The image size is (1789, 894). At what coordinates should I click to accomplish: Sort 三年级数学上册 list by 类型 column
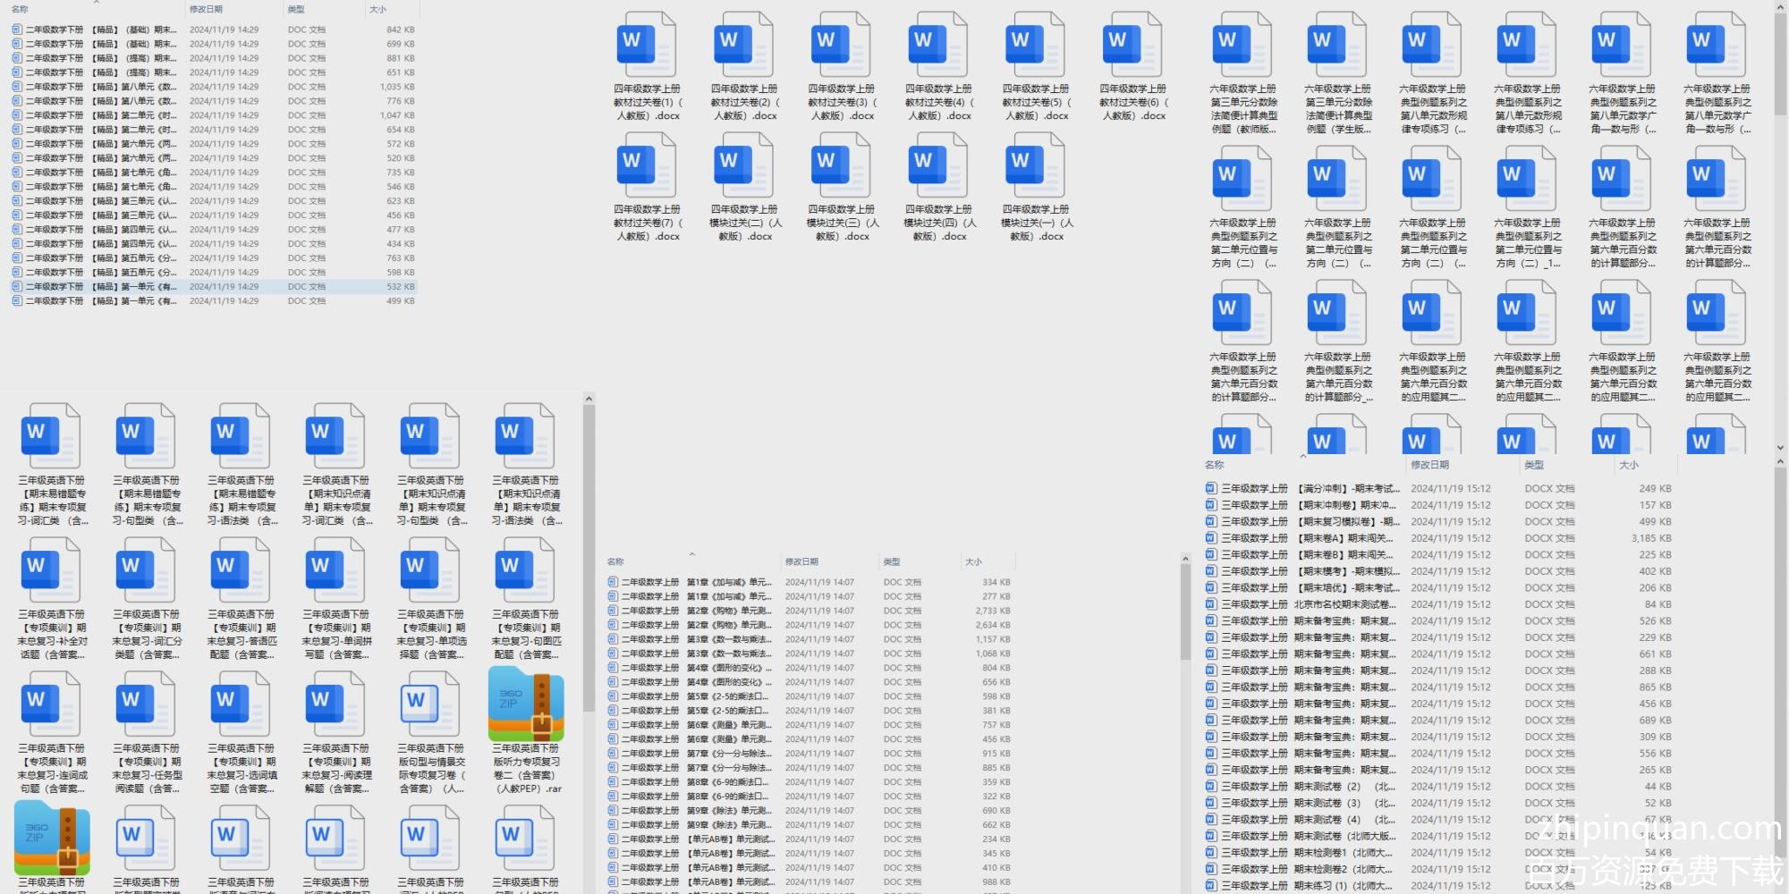[1534, 465]
